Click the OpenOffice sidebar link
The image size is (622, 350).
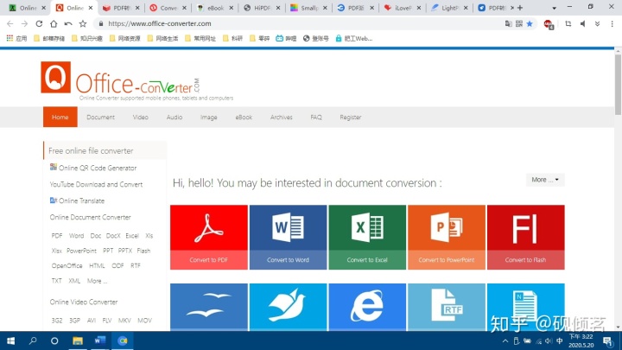point(67,266)
